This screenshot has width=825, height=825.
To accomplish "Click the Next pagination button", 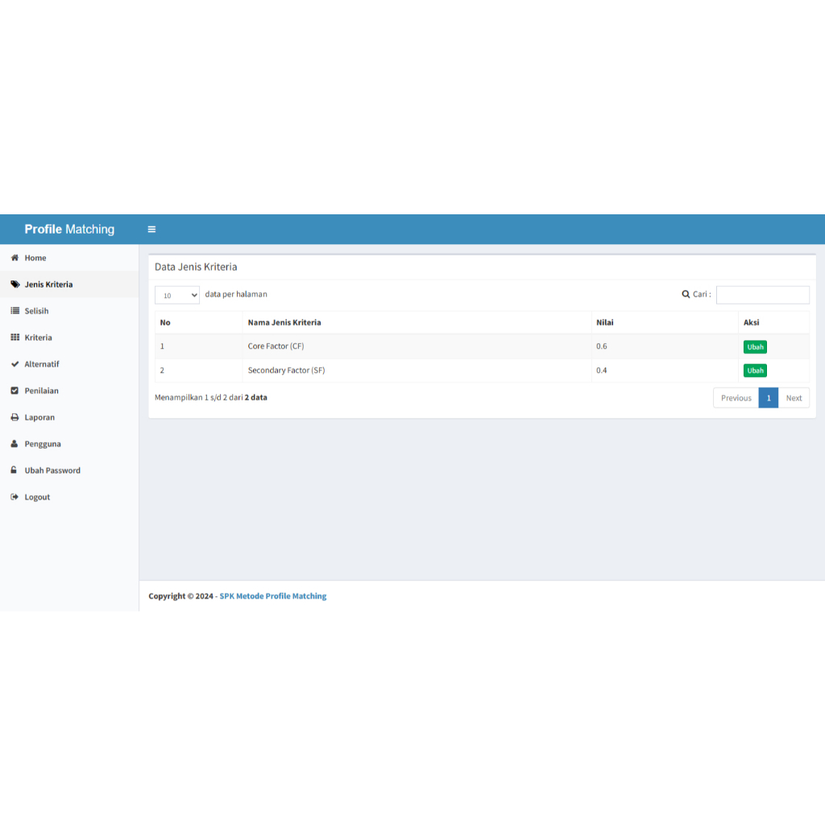I will coord(794,398).
